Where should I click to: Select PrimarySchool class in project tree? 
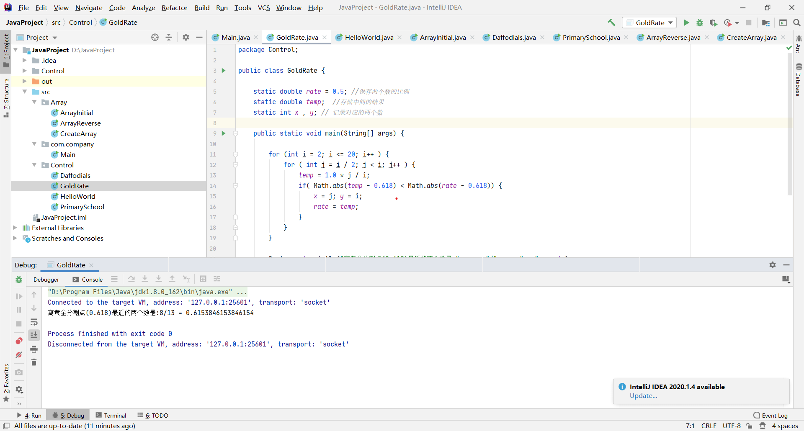coord(82,207)
